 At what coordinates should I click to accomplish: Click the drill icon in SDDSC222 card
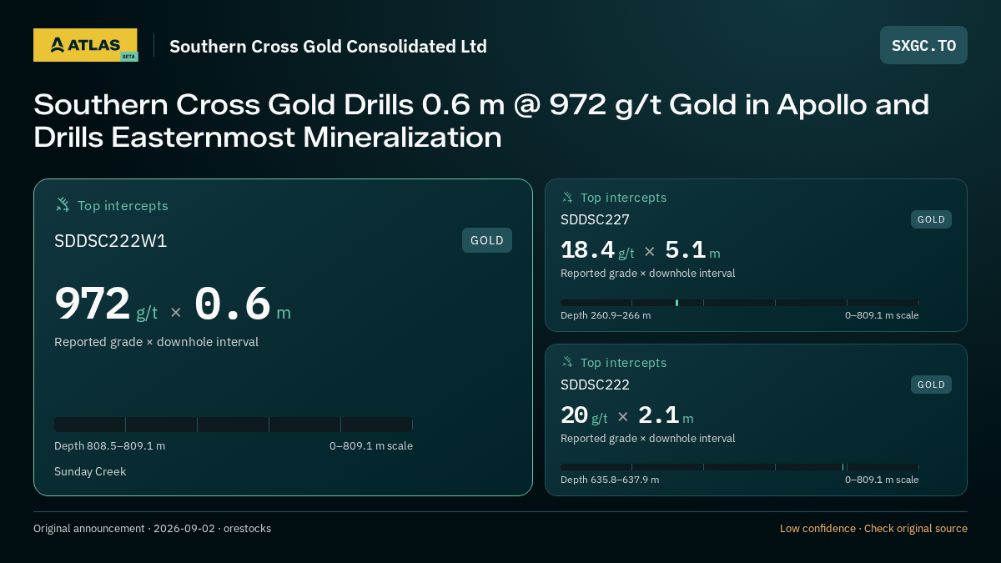point(567,362)
